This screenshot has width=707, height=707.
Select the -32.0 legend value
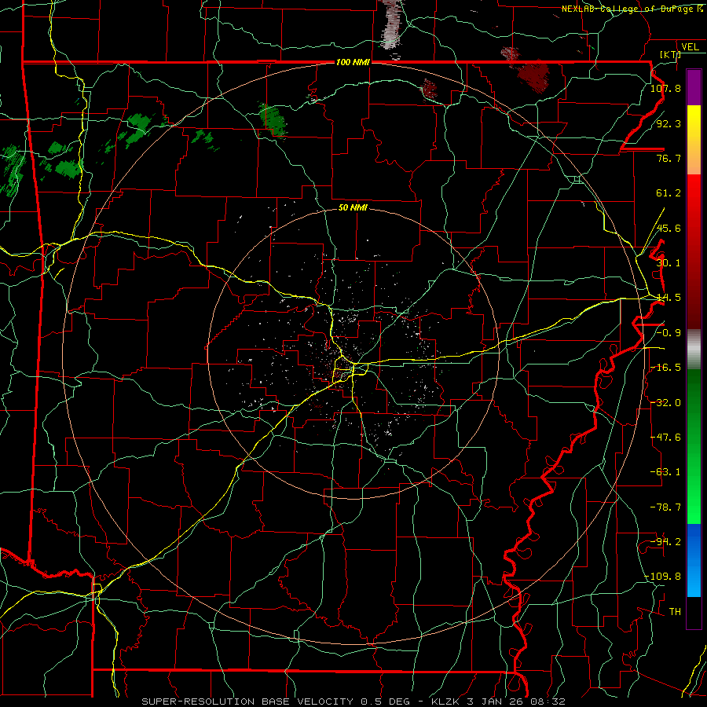pos(665,403)
